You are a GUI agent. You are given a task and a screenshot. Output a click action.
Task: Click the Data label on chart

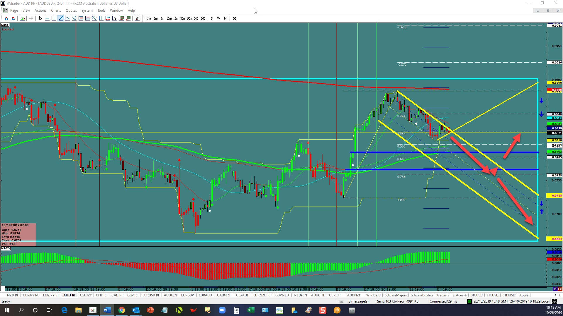click(x=5, y=25)
